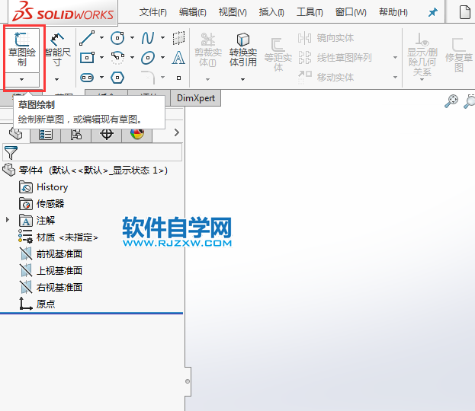The width and height of the screenshot is (475, 411).
Task: Select the Straight Slot tool
Action: 87,78
